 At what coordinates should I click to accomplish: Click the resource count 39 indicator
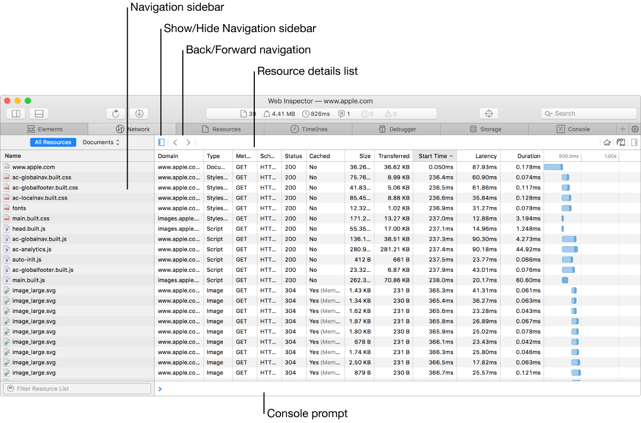click(x=248, y=114)
